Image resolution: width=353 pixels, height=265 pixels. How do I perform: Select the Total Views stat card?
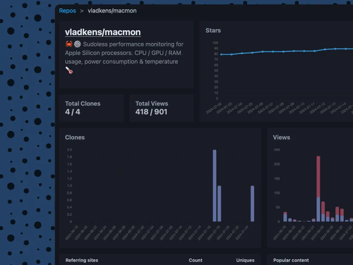[161, 108]
